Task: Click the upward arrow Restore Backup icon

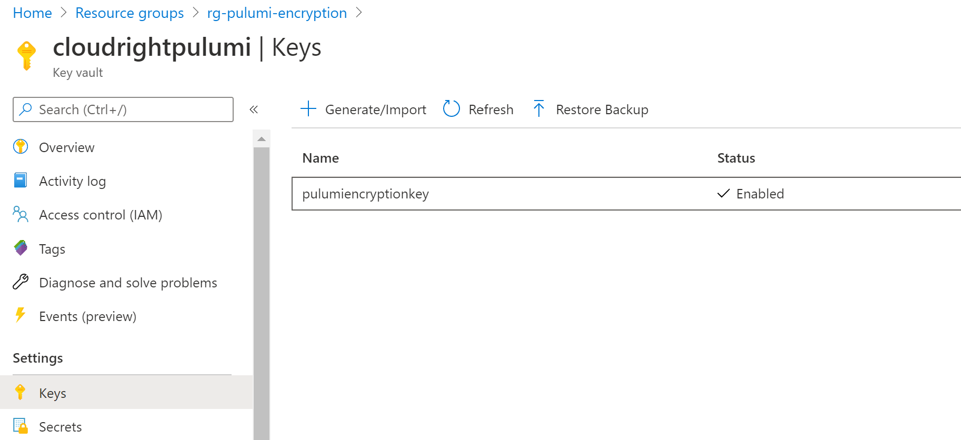Action: pyautogui.click(x=539, y=108)
